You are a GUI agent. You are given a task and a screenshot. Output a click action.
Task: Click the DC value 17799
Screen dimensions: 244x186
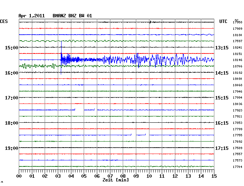(x=238, y=130)
